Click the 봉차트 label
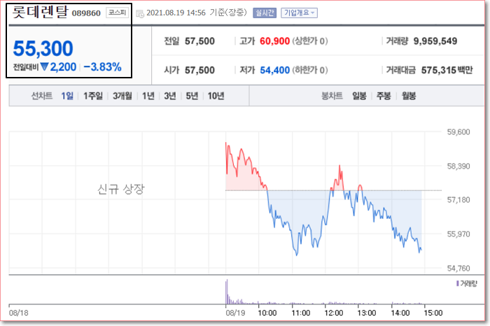The width and height of the screenshot is (490, 326). [332, 96]
